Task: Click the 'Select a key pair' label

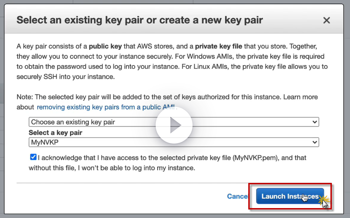Action: (55, 133)
